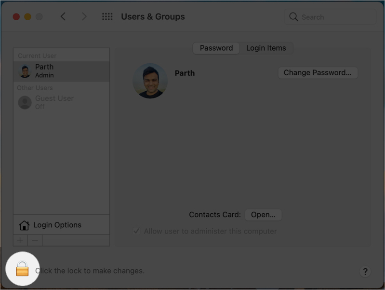Viewport: 385px width, 290px height.
Task: Select Parth's small avatar in the sidebar
Action: 25,71
